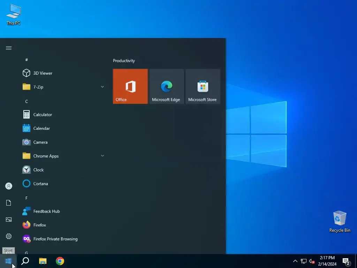Open the Action Center notifications icon

[x=346, y=261]
